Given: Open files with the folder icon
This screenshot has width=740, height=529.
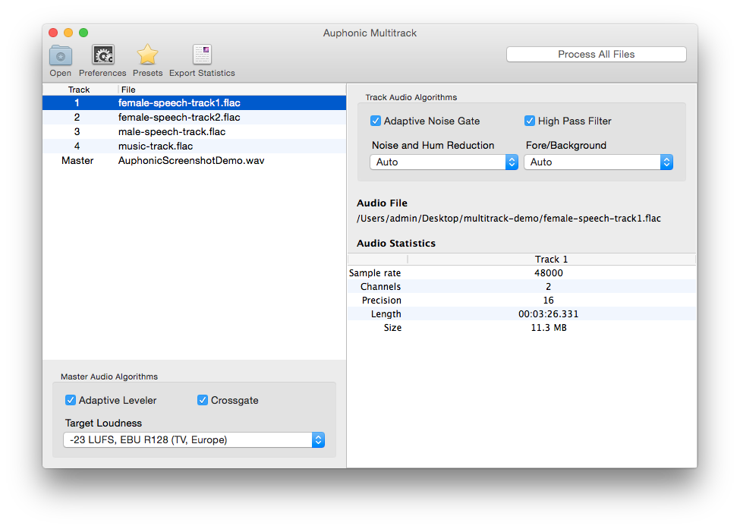Looking at the screenshot, I should (x=61, y=55).
